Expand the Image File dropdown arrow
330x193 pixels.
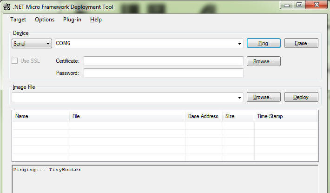[239, 98]
